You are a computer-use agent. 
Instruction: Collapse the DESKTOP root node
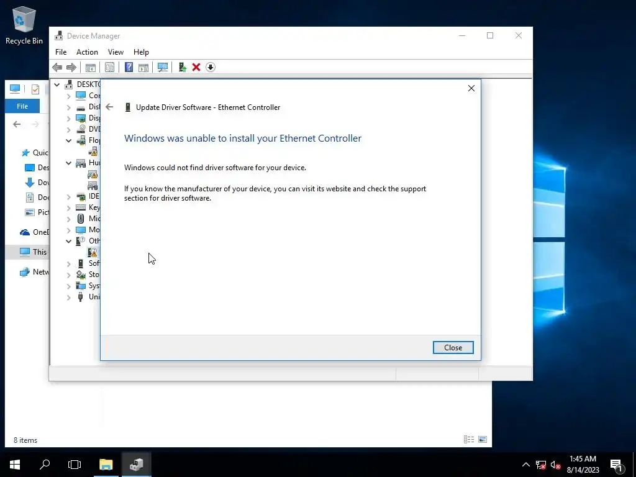pyautogui.click(x=57, y=84)
